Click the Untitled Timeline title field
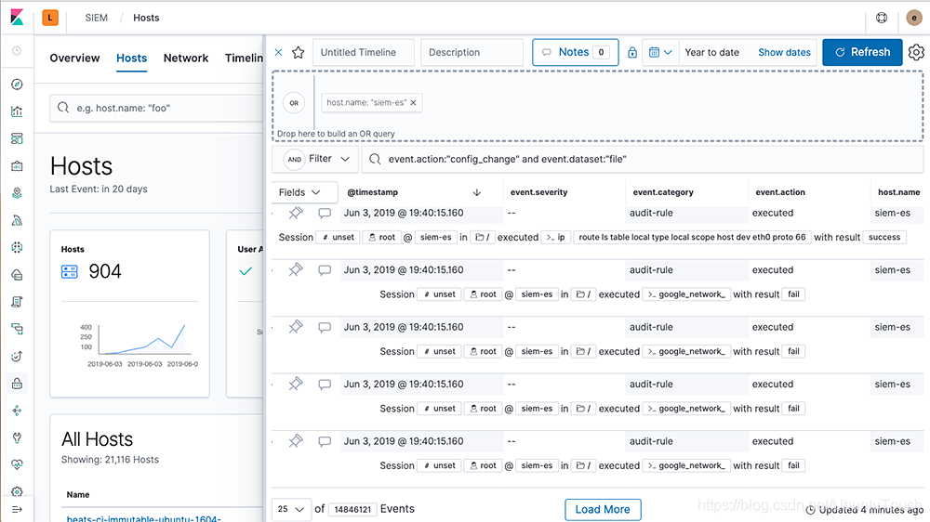This screenshot has width=930, height=522. pyautogui.click(x=363, y=52)
